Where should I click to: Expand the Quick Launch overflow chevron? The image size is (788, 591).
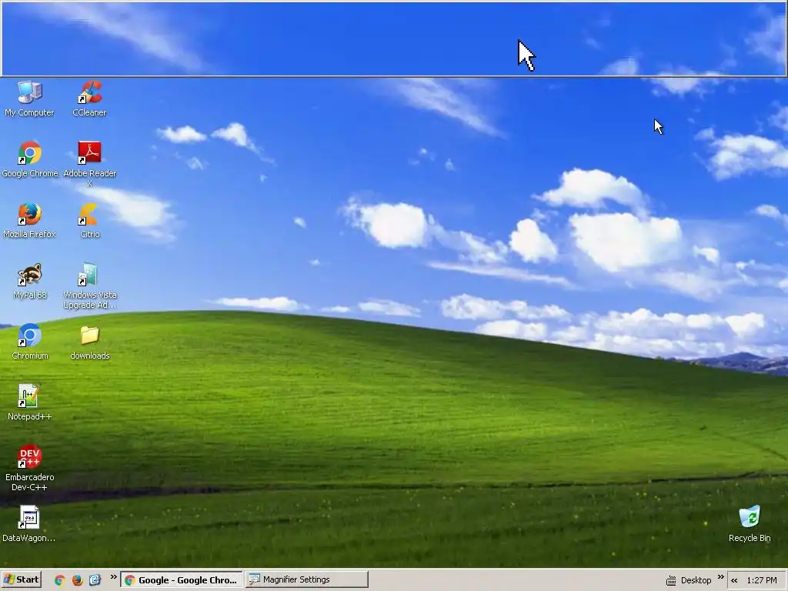coord(113,577)
